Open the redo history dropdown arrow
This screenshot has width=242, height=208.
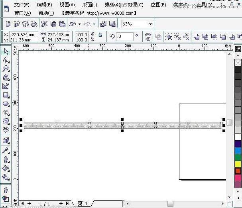[x=94, y=24]
